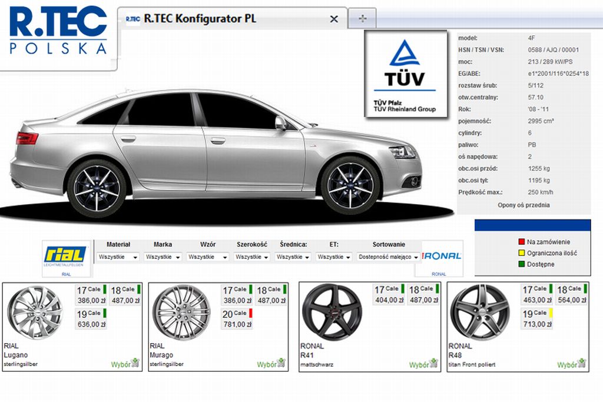This screenshot has width=603, height=402.
Task: Open the Średnica dropdown
Action: [x=293, y=257]
